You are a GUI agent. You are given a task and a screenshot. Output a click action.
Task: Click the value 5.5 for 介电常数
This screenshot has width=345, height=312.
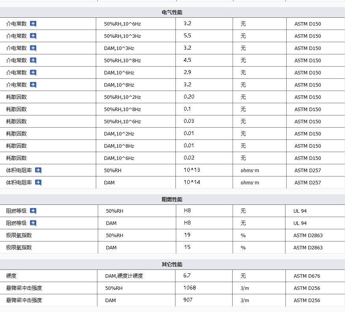tap(187, 35)
